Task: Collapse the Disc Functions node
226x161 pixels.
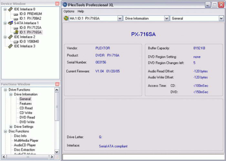Action: click(x=5, y=131)
